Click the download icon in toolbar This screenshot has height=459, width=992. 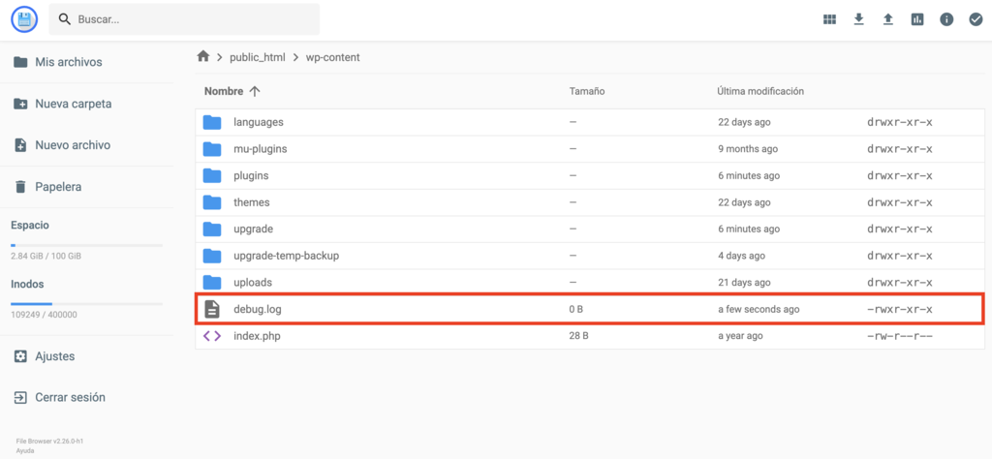tap(858, 19)
